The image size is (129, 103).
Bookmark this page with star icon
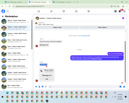coord(118,6)
